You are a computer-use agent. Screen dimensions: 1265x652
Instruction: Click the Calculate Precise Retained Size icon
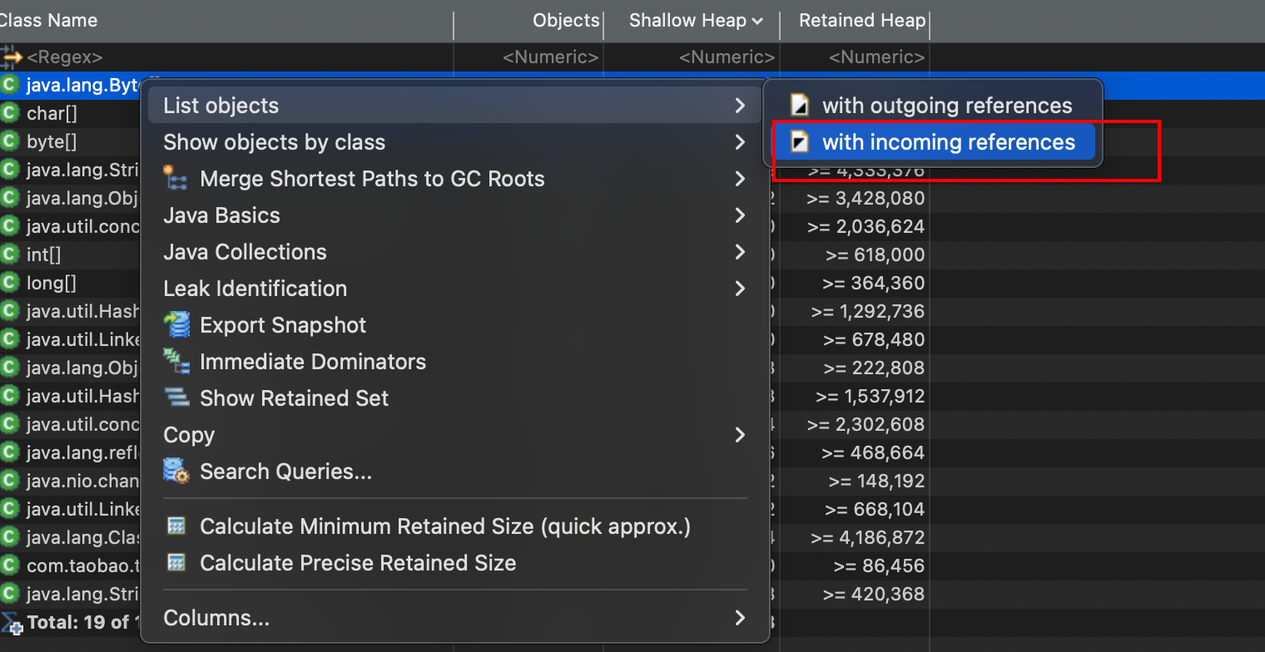(x=176, y=563)
